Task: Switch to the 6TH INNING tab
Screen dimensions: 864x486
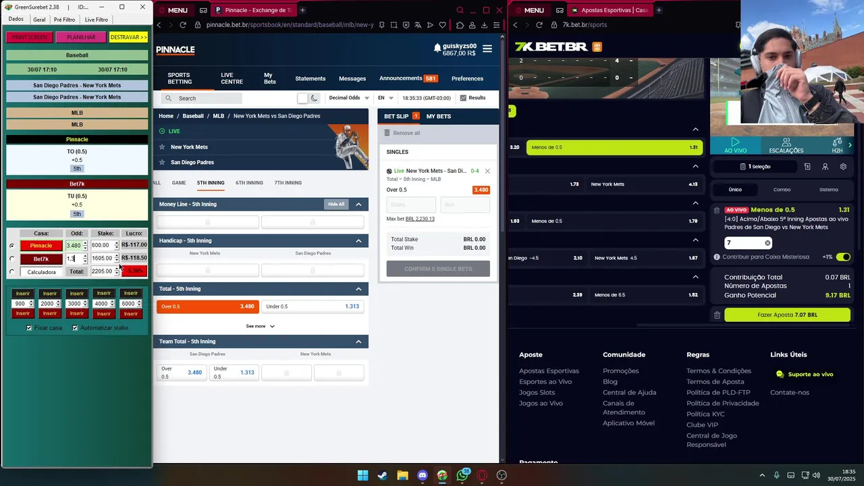Action: pyautogui.click(x=249, y=183)
